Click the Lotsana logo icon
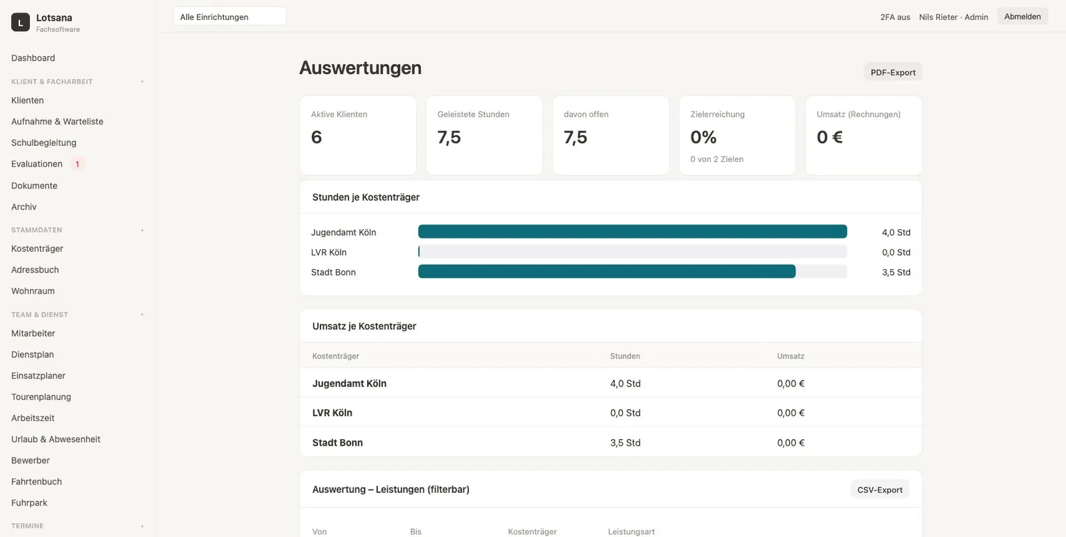The width and height of the screenshot is (1066, 537). tap(21, 23)
